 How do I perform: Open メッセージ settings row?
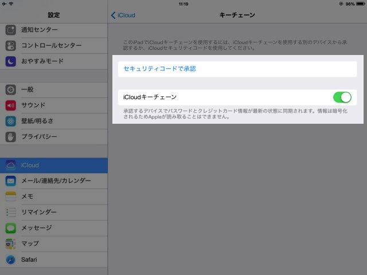[x=54, y=228]
